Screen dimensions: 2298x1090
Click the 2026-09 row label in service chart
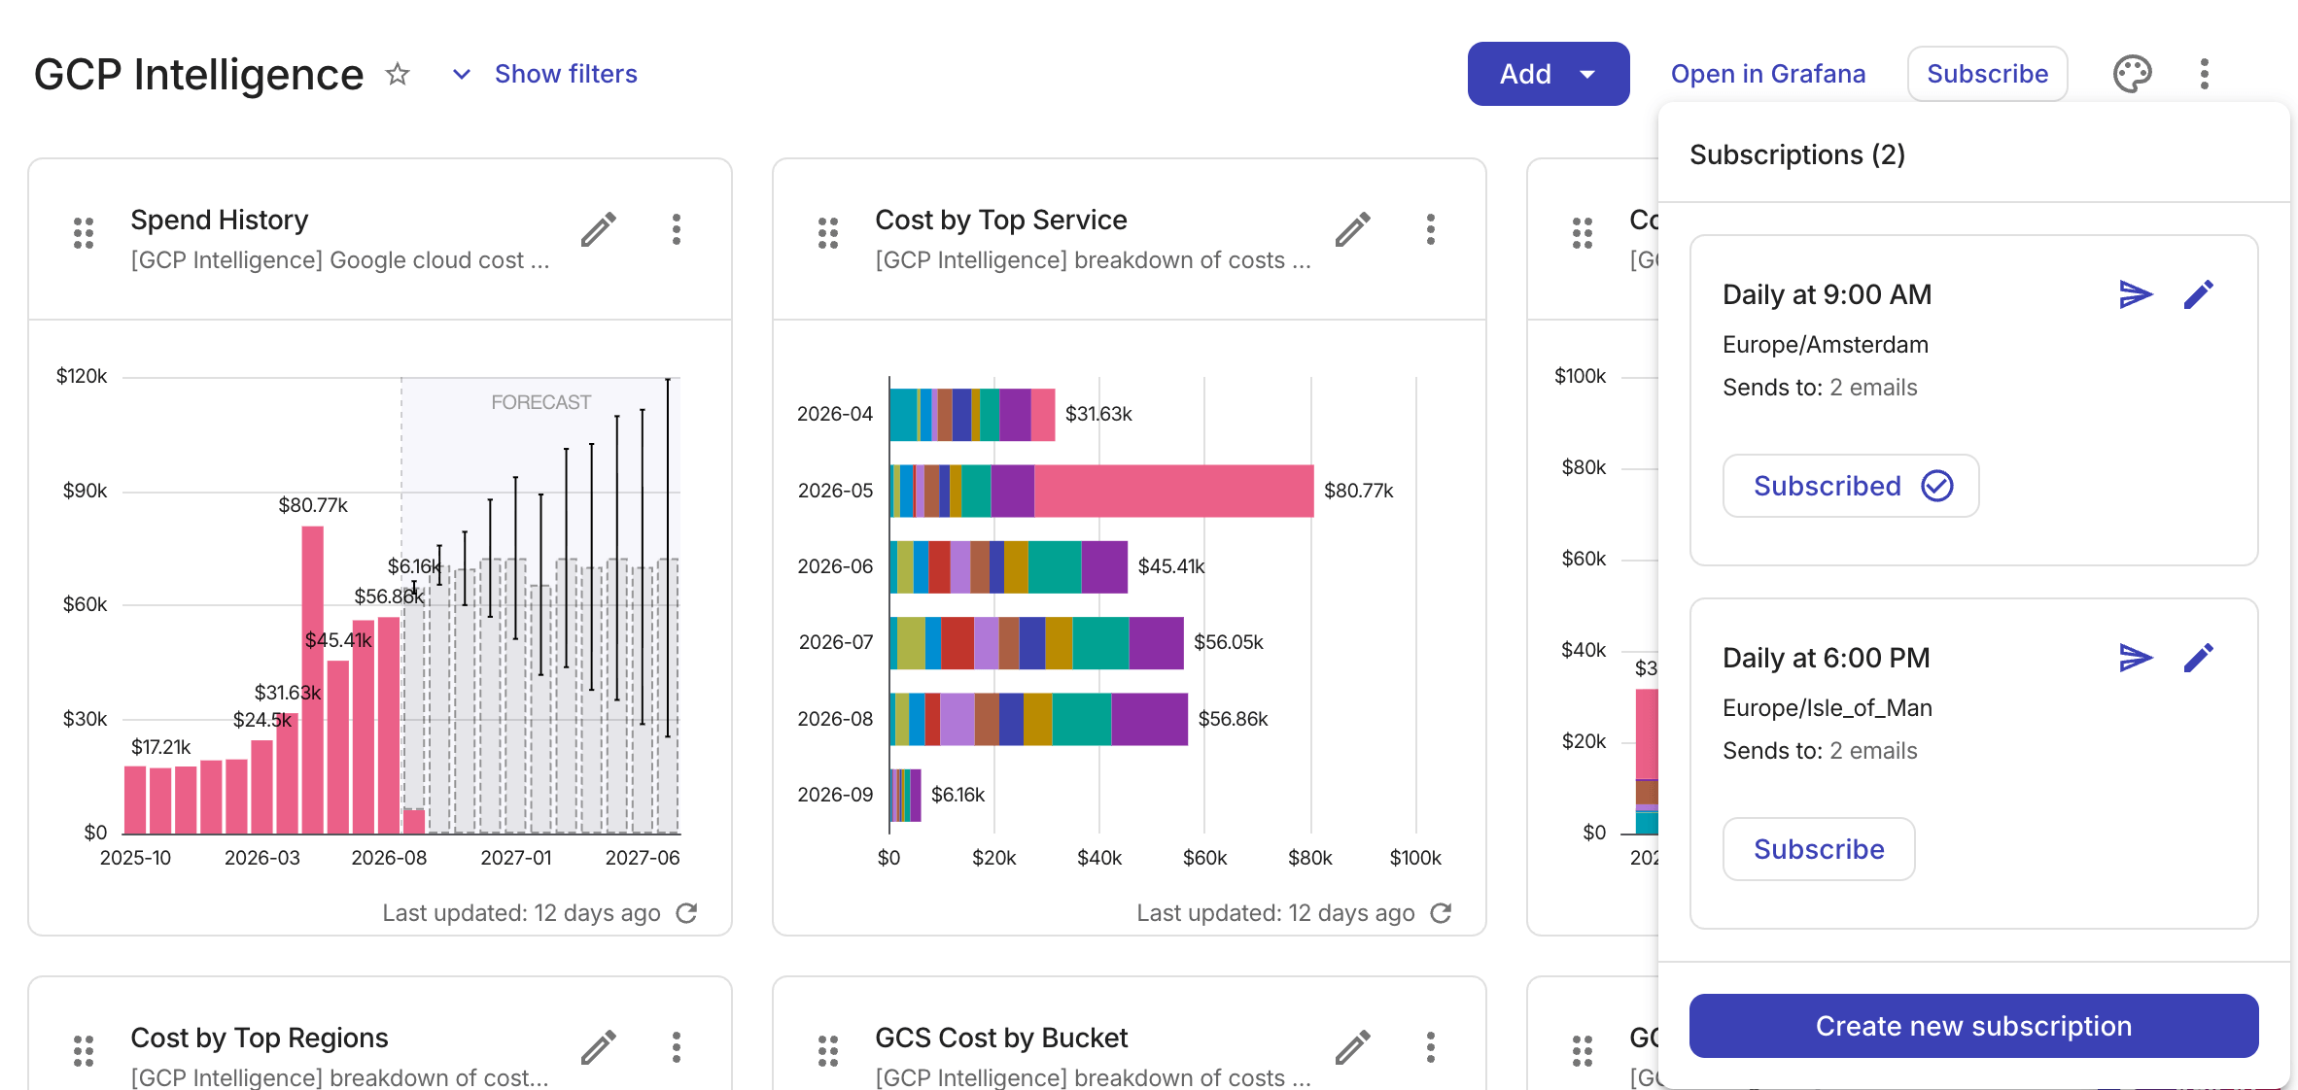[x=835, y=795]
